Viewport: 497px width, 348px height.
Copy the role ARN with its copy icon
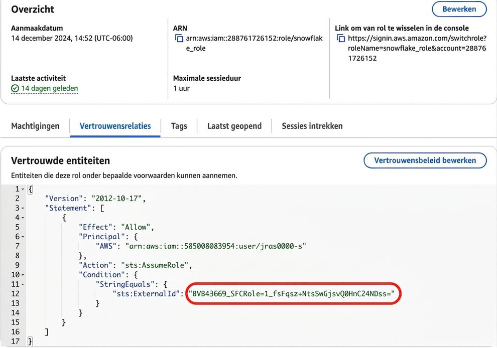pos(179,38)
